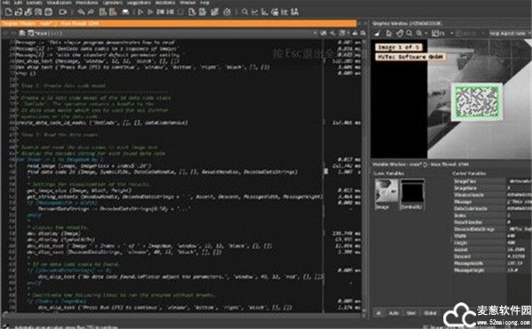Click the greyed Stop square in the toolbar
532x329 pixels.
(x=181, y=12)
